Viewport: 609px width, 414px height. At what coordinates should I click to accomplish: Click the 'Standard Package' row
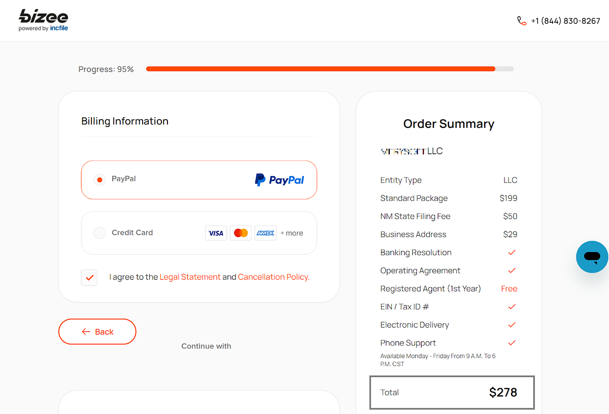[x=449, y=198]
